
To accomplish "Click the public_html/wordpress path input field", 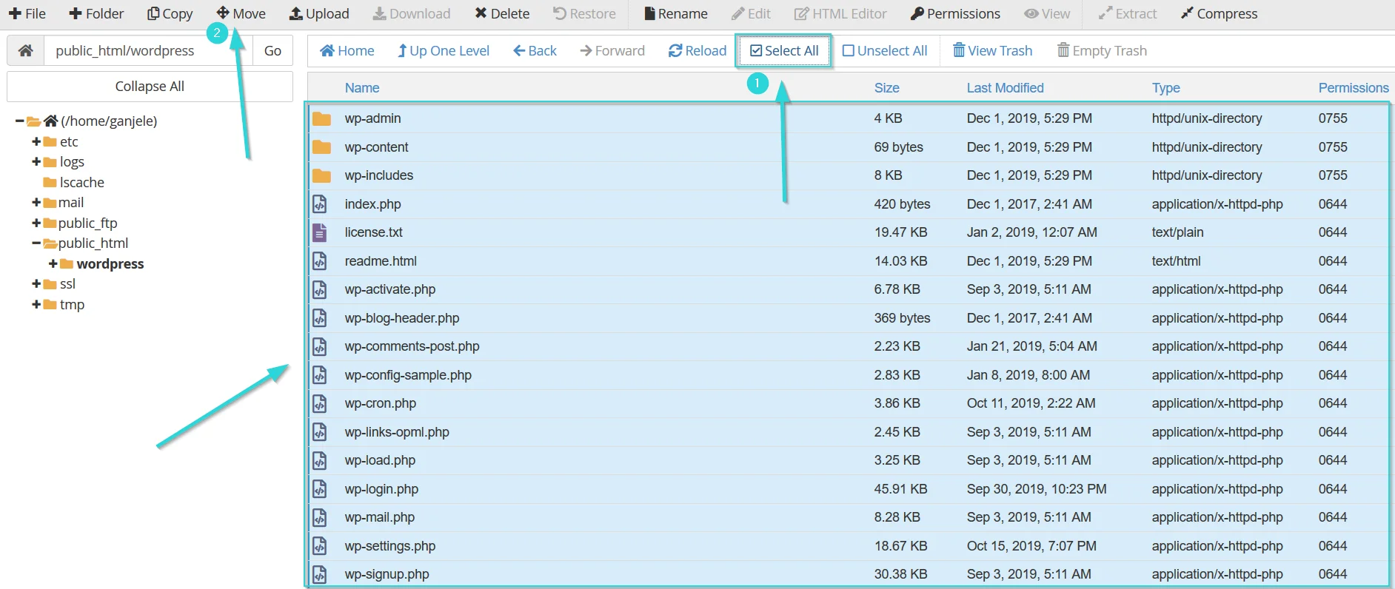I will (x=148, y=51).
